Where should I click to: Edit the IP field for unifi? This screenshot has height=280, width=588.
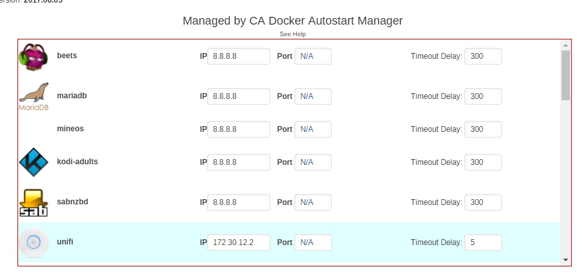point(239,242)
